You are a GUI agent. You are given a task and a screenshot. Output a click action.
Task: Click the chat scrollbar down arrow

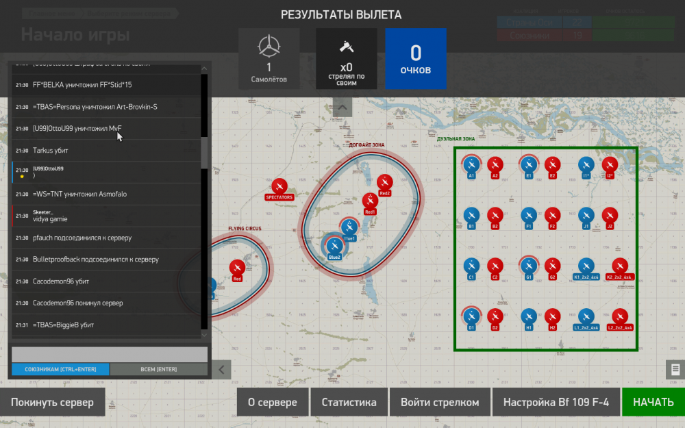(x=204, y=335)
